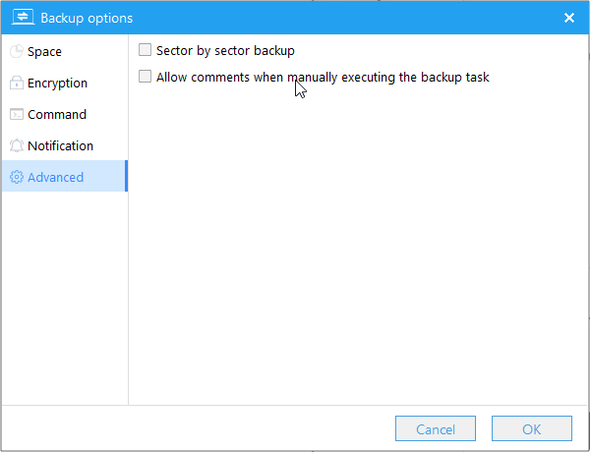This screenshot has width=590, height=452.
Task: Click the Space pie chart icon
Action: pyautogui.click(x=17, y=52)
